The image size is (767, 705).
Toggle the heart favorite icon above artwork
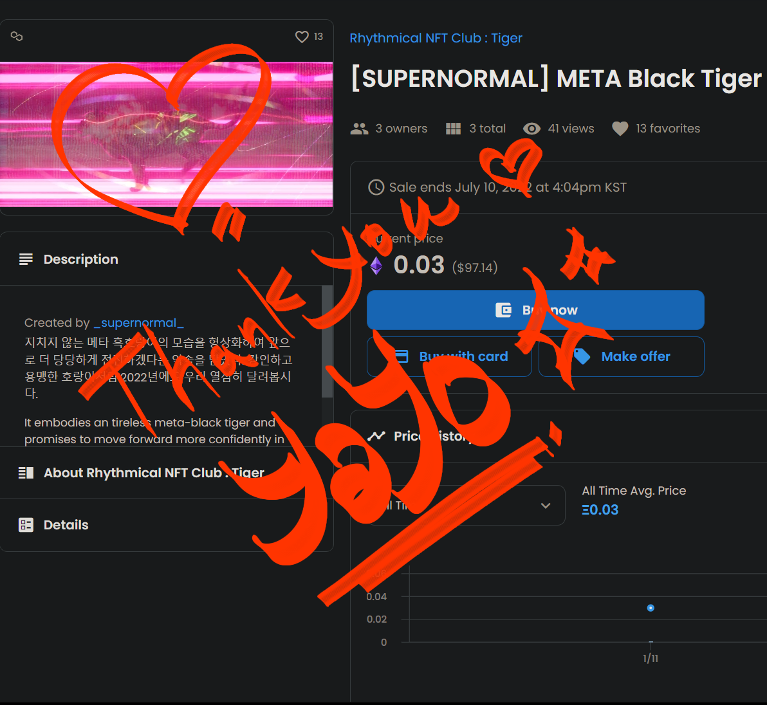coord(302,37)
